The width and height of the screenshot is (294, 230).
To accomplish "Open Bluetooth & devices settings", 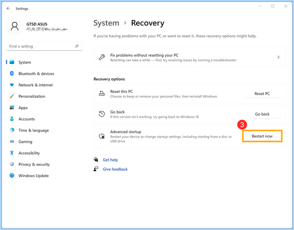I will pos(44,73).
